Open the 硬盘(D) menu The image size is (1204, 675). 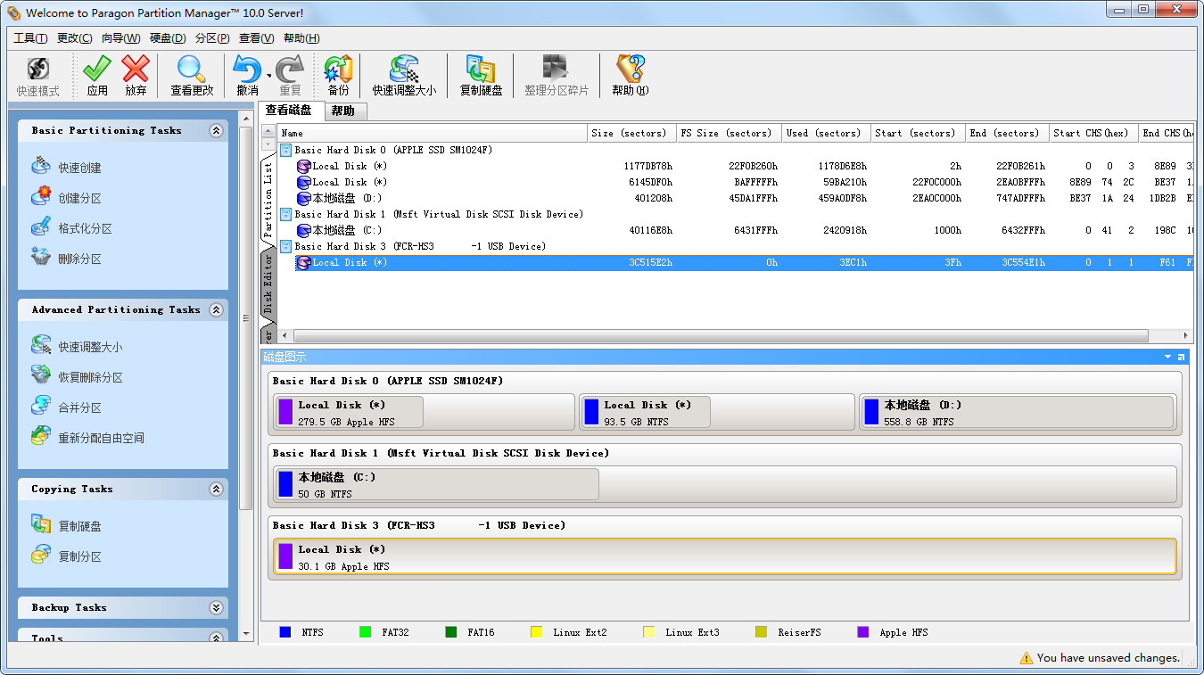[168, 38]
